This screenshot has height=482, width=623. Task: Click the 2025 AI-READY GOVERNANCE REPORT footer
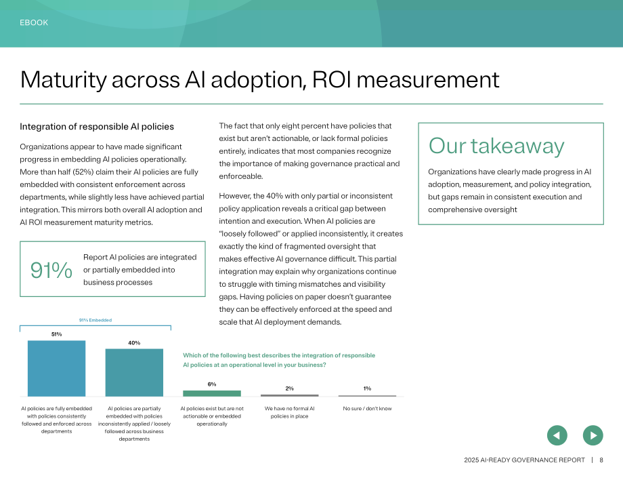pyautogui.click(x=524, y=460)
